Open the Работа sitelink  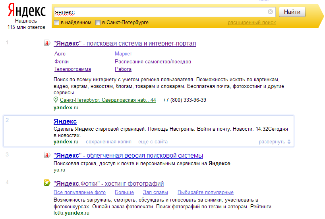(123, 69)
